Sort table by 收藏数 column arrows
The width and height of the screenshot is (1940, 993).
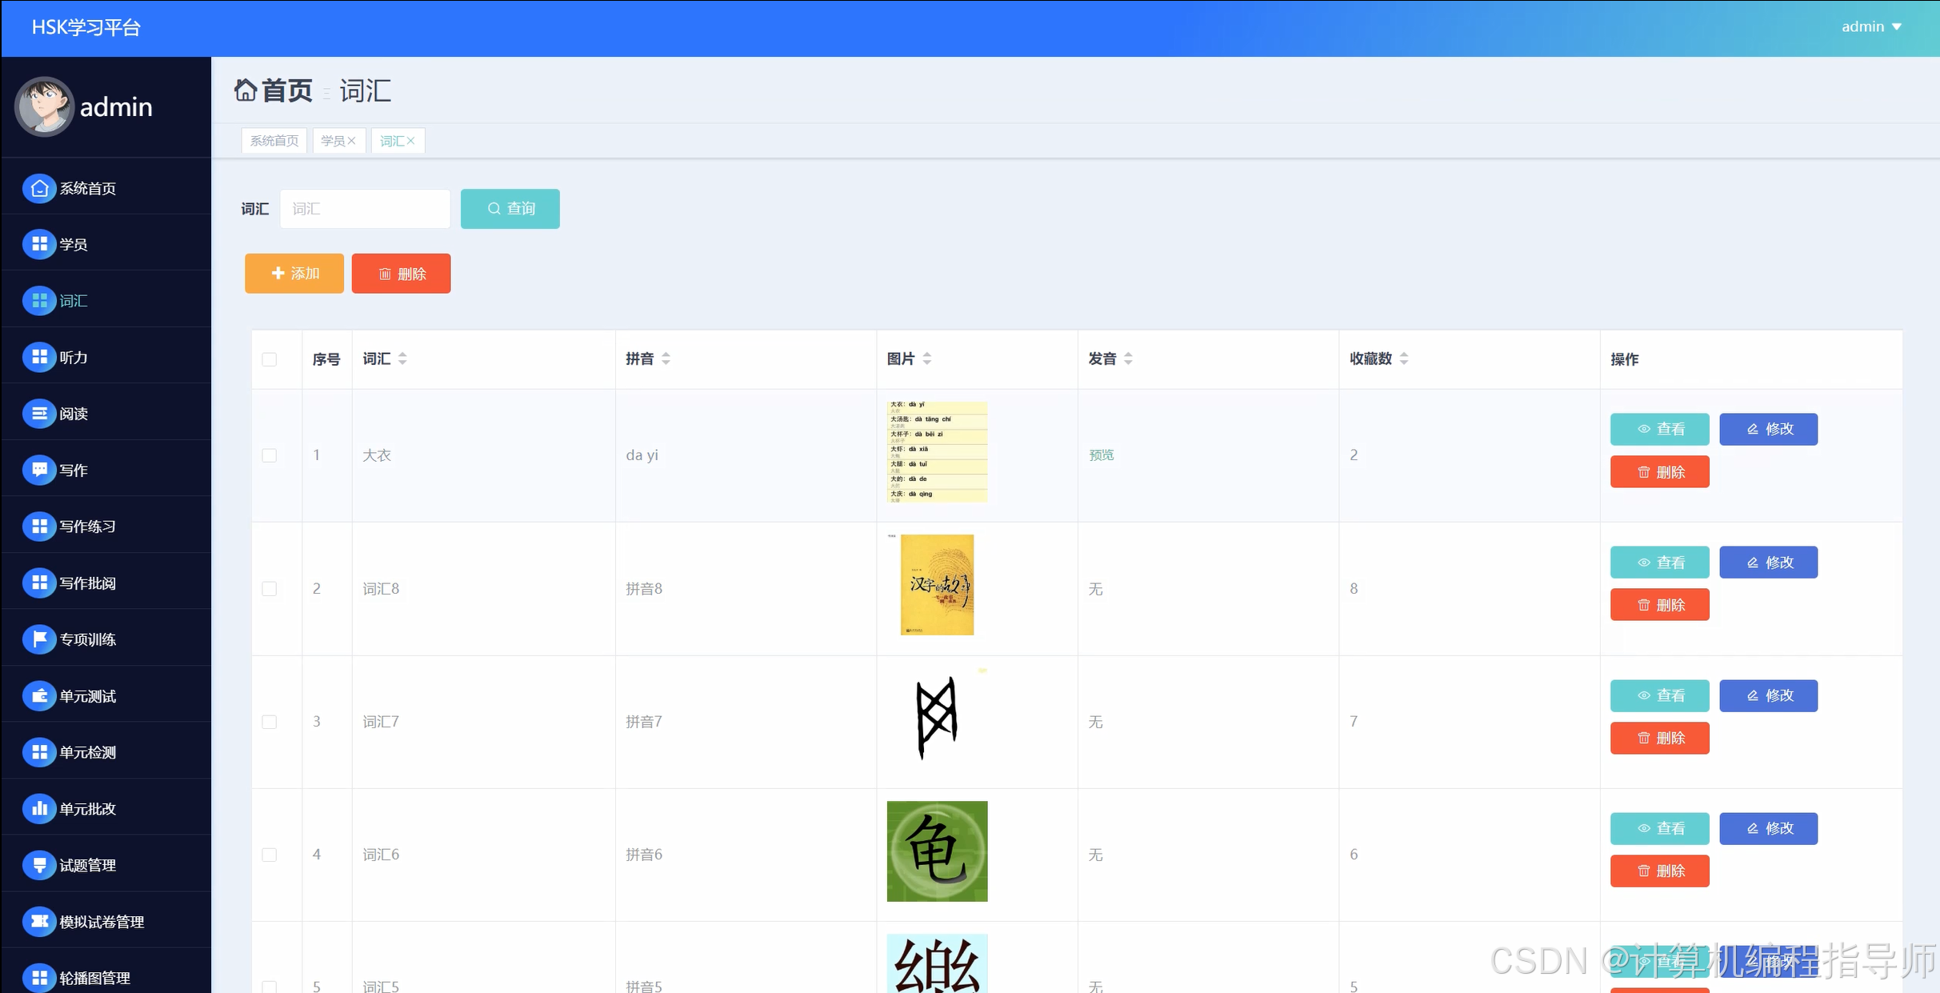coord(1403,358)
